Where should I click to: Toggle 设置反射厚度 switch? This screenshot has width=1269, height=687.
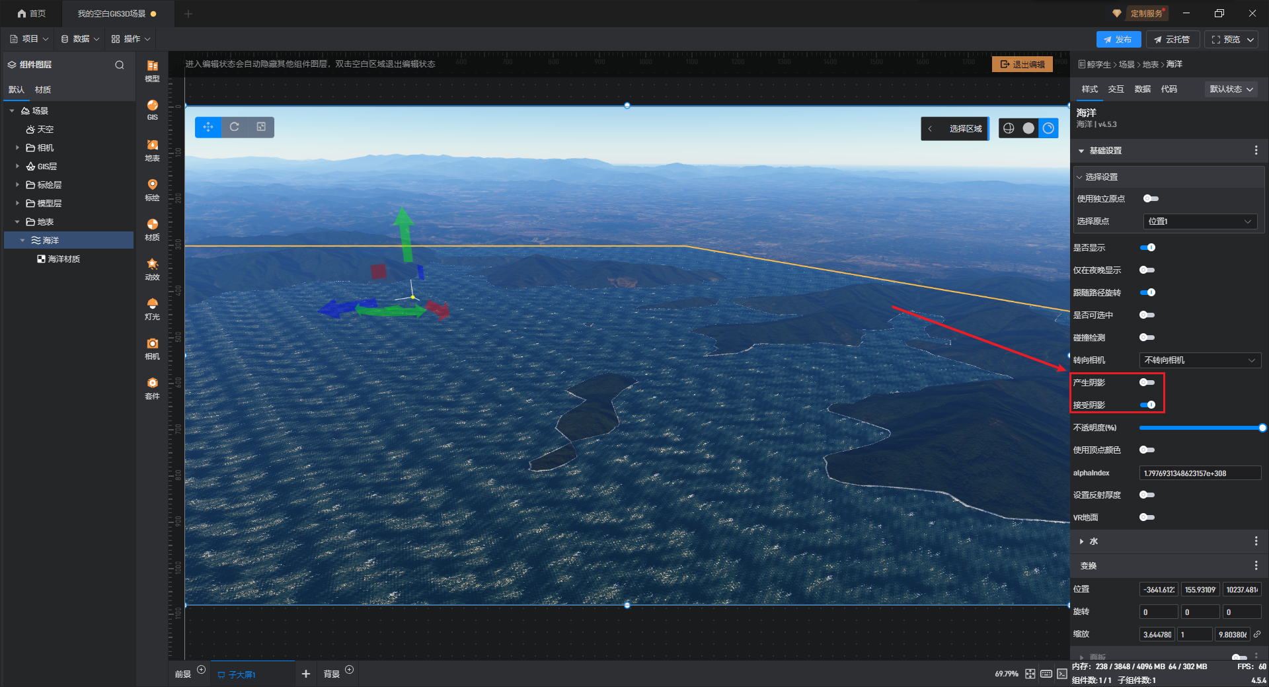click(1147, 495)
